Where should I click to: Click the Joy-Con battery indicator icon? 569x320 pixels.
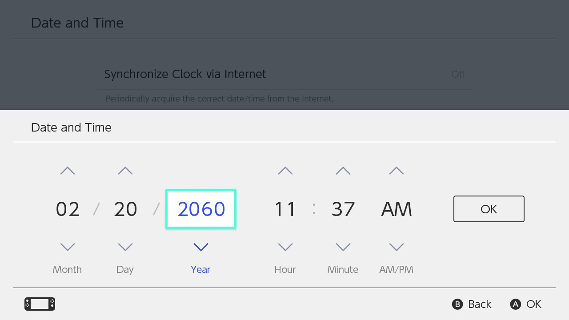pyautogui.click(x=40, y=304)
